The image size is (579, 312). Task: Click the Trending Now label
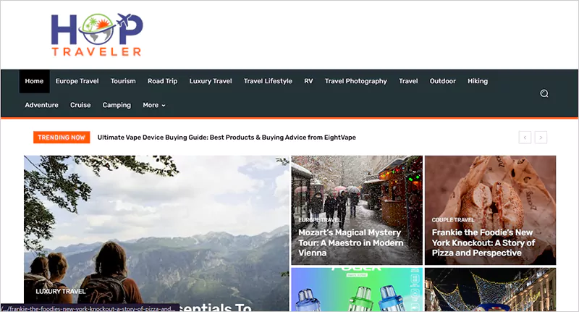point(62,137)
